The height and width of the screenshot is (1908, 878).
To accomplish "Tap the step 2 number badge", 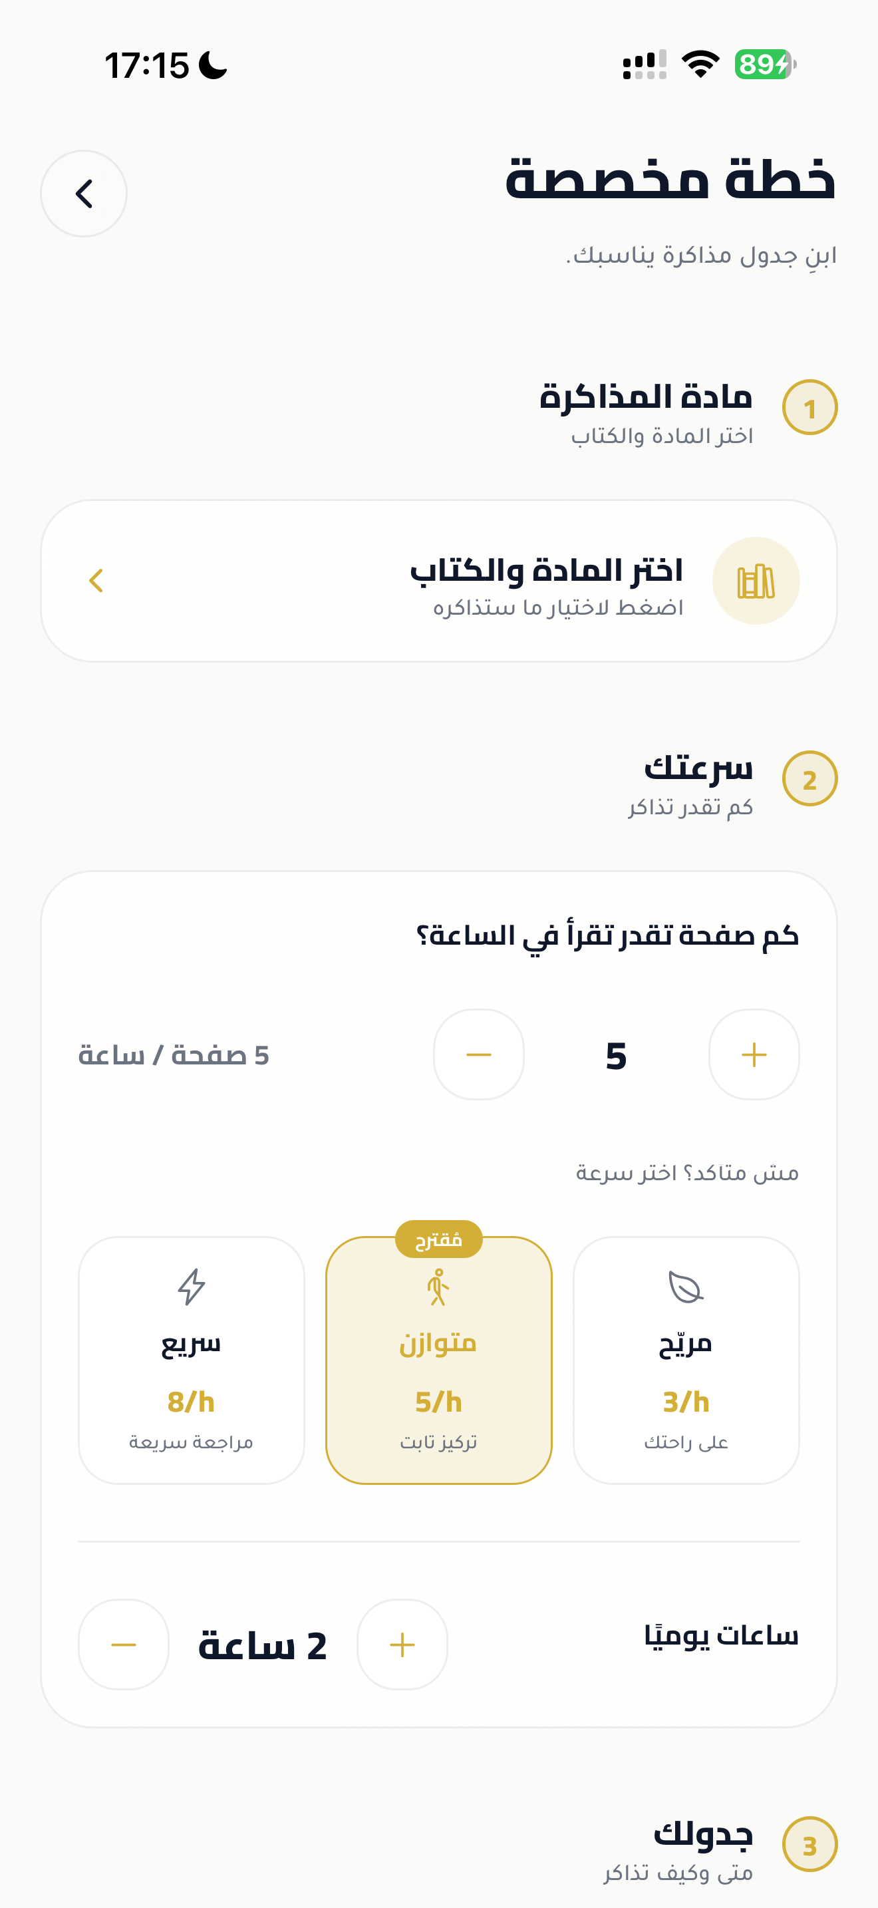I will click(x=810, y=778).
